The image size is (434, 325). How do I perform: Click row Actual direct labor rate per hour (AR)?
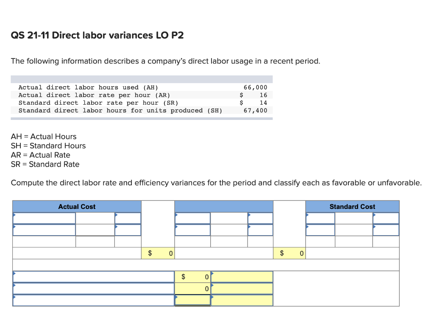[142, 95]
